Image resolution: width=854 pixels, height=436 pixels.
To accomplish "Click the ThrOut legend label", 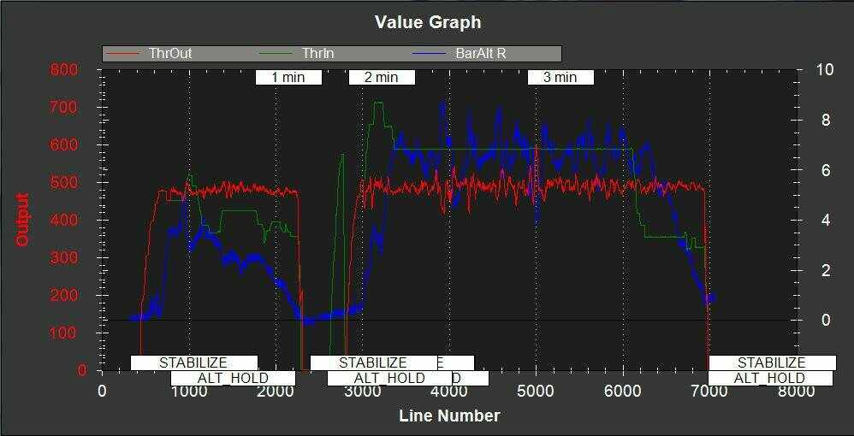I will tap(169, 54).
